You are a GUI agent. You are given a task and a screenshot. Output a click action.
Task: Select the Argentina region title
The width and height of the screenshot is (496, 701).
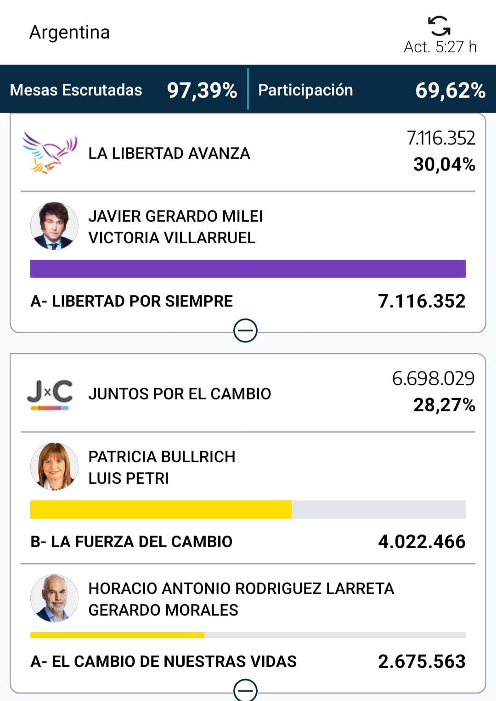70,33
